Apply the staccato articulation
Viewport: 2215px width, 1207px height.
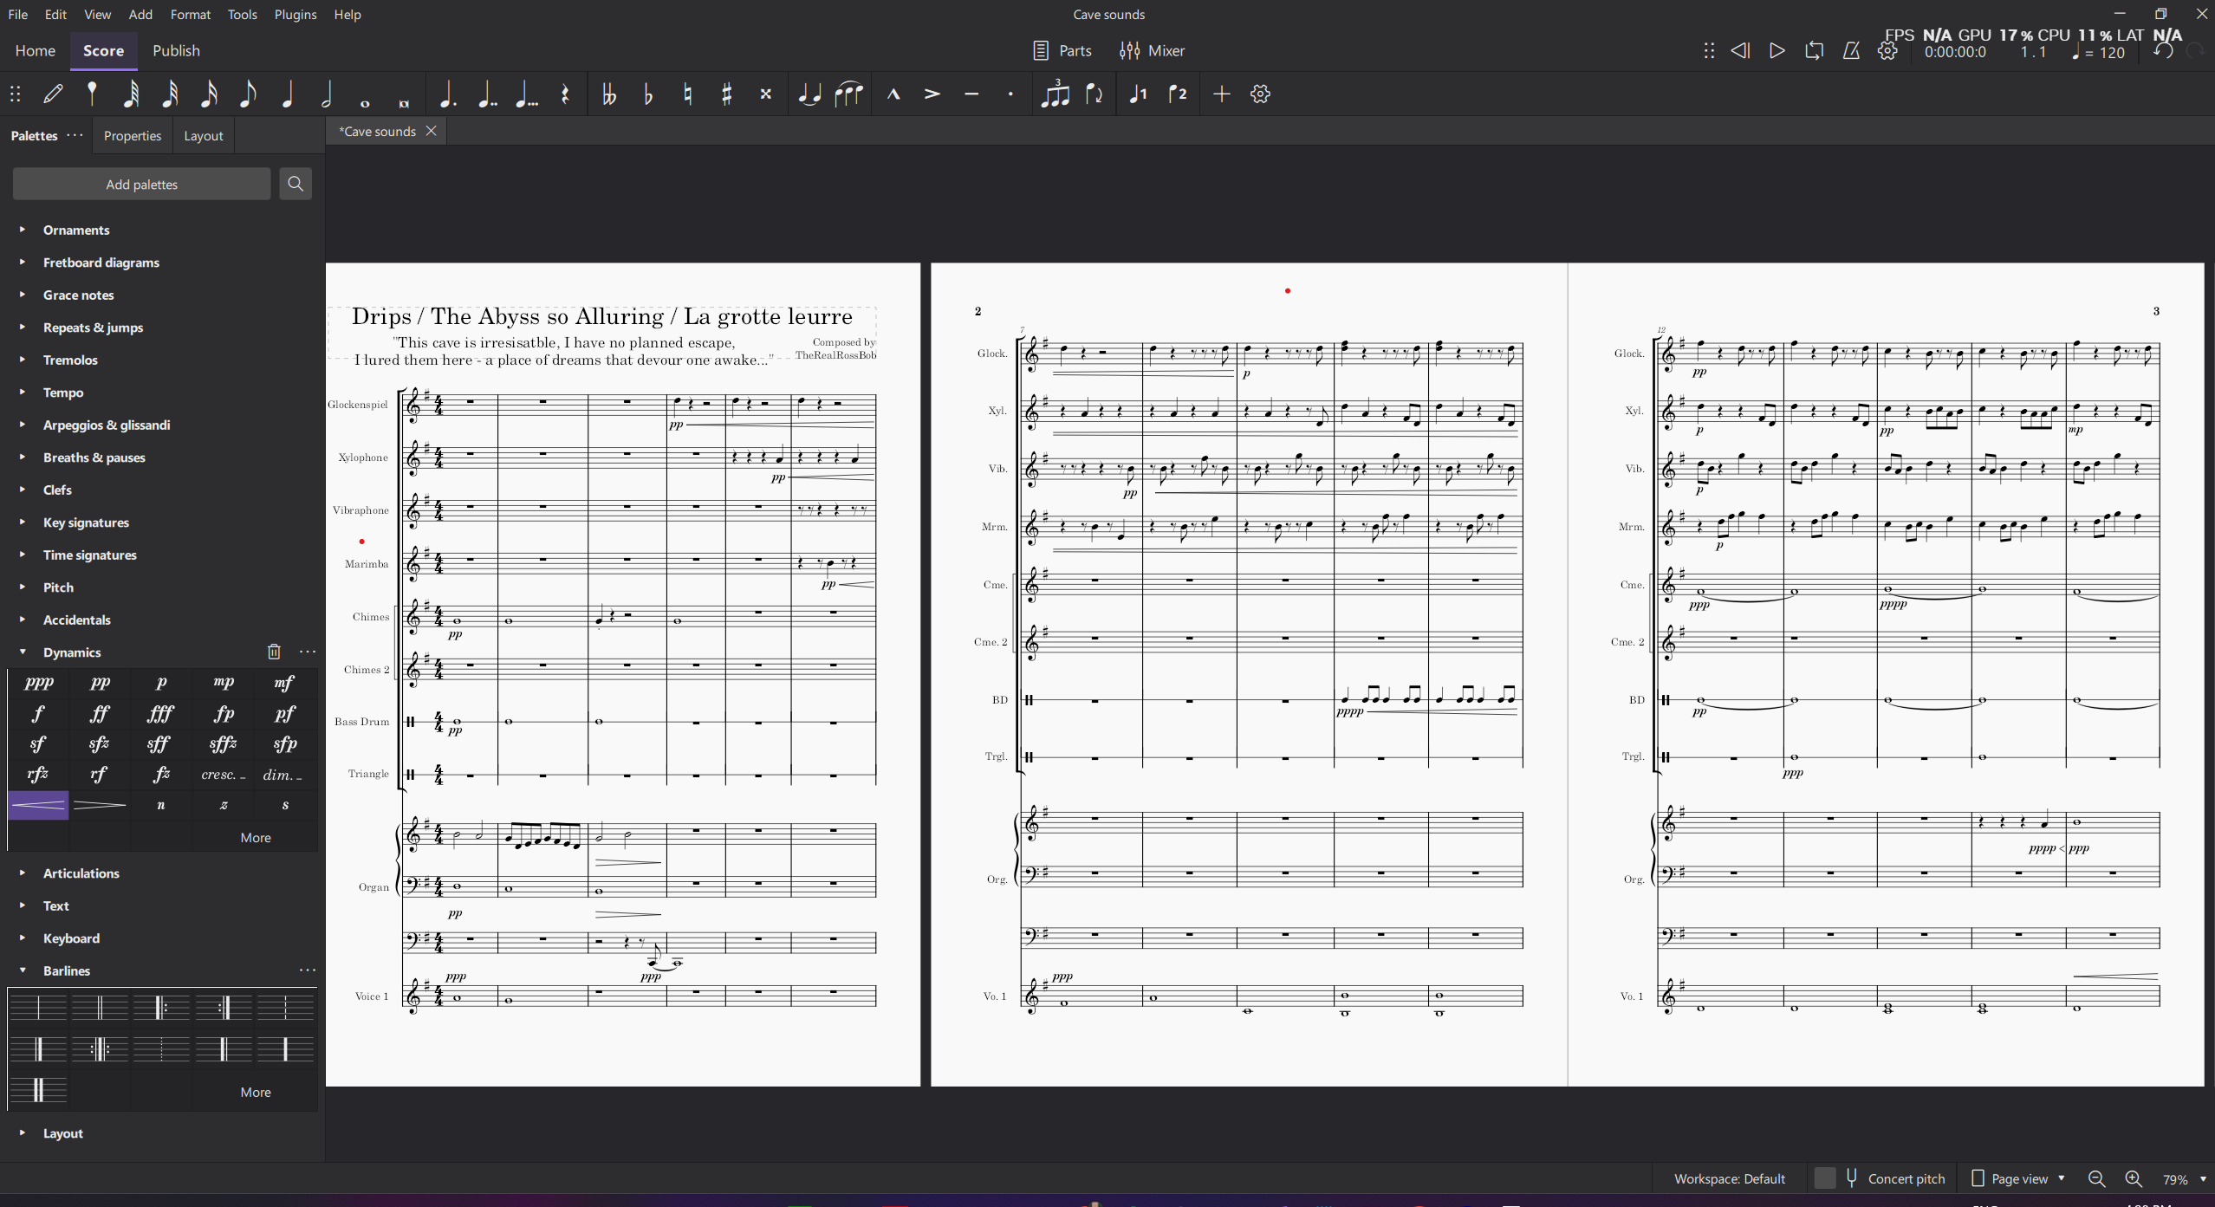[x=1010, y=94]
